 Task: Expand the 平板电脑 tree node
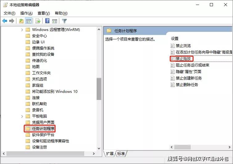click(x=22, y=116)
